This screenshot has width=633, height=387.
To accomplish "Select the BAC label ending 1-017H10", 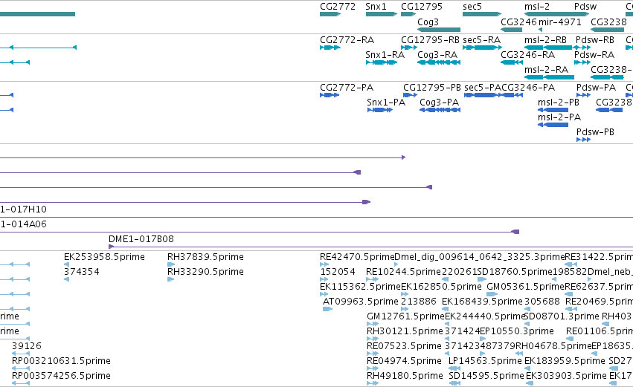I will point(23,209).
